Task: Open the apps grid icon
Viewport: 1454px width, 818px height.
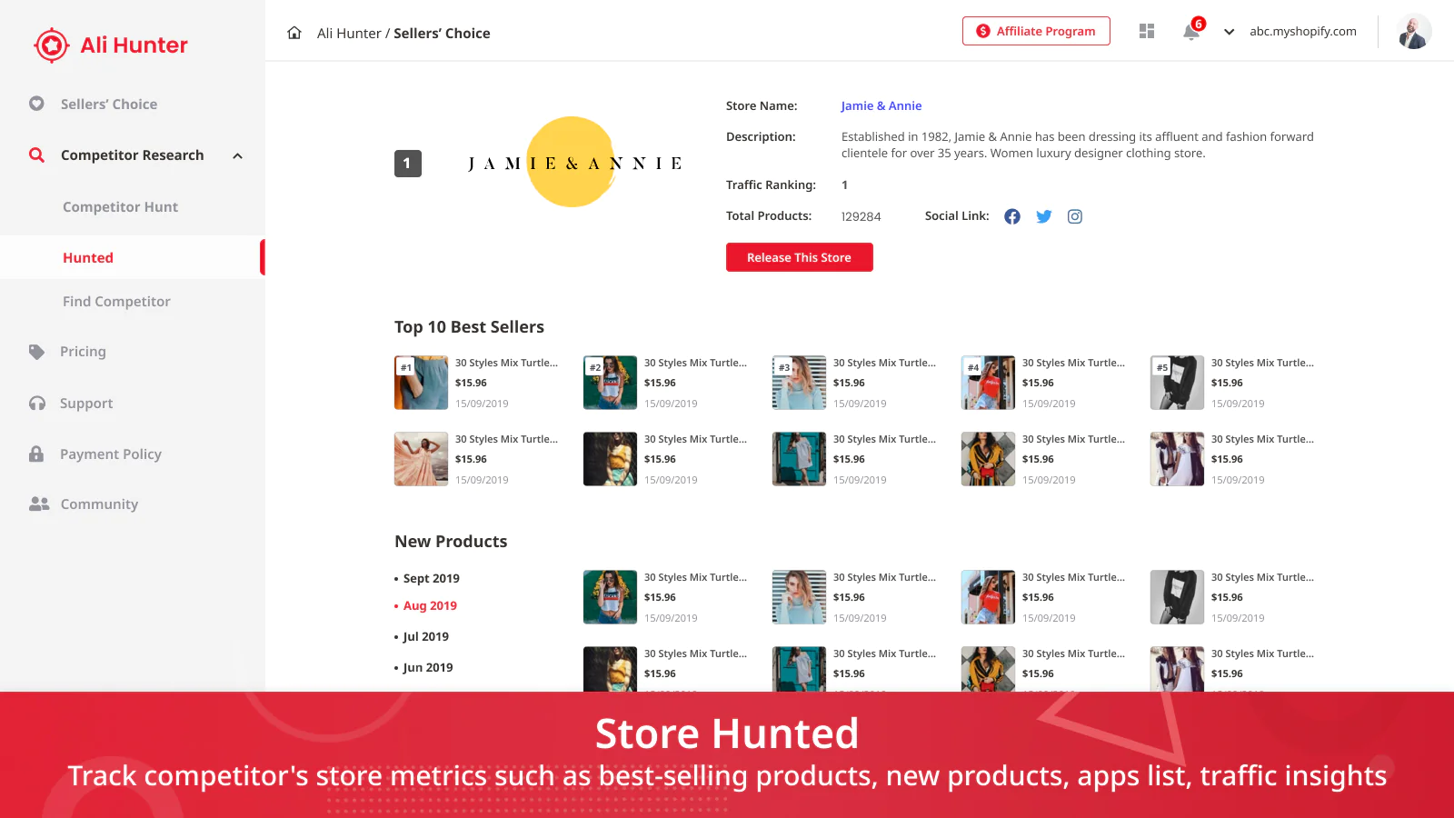Action: [x=1147, y=31]
